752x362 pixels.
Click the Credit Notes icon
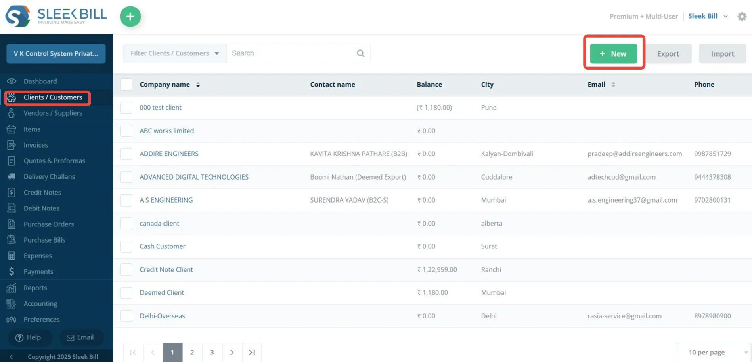pyautogui.click(x=11, y=192)
